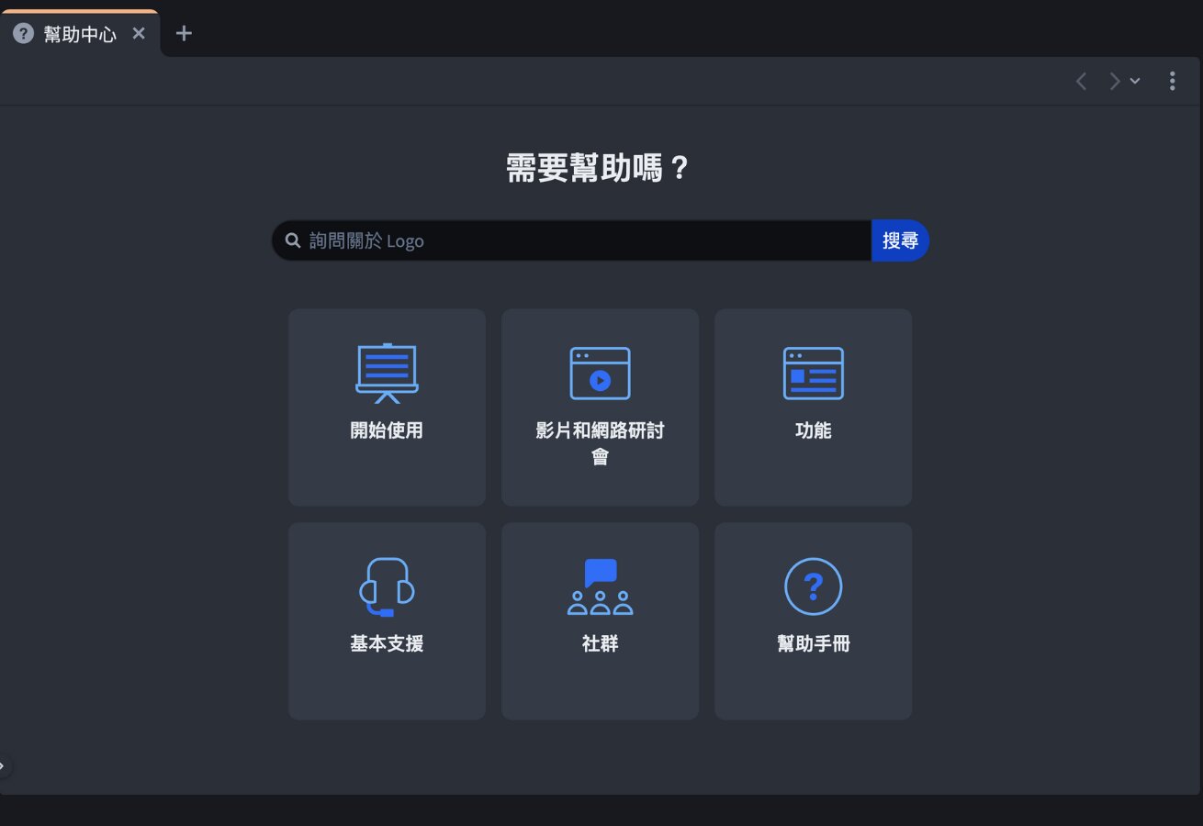Expand the history dropdown chevron beside forward arrow

(1135, 82)
